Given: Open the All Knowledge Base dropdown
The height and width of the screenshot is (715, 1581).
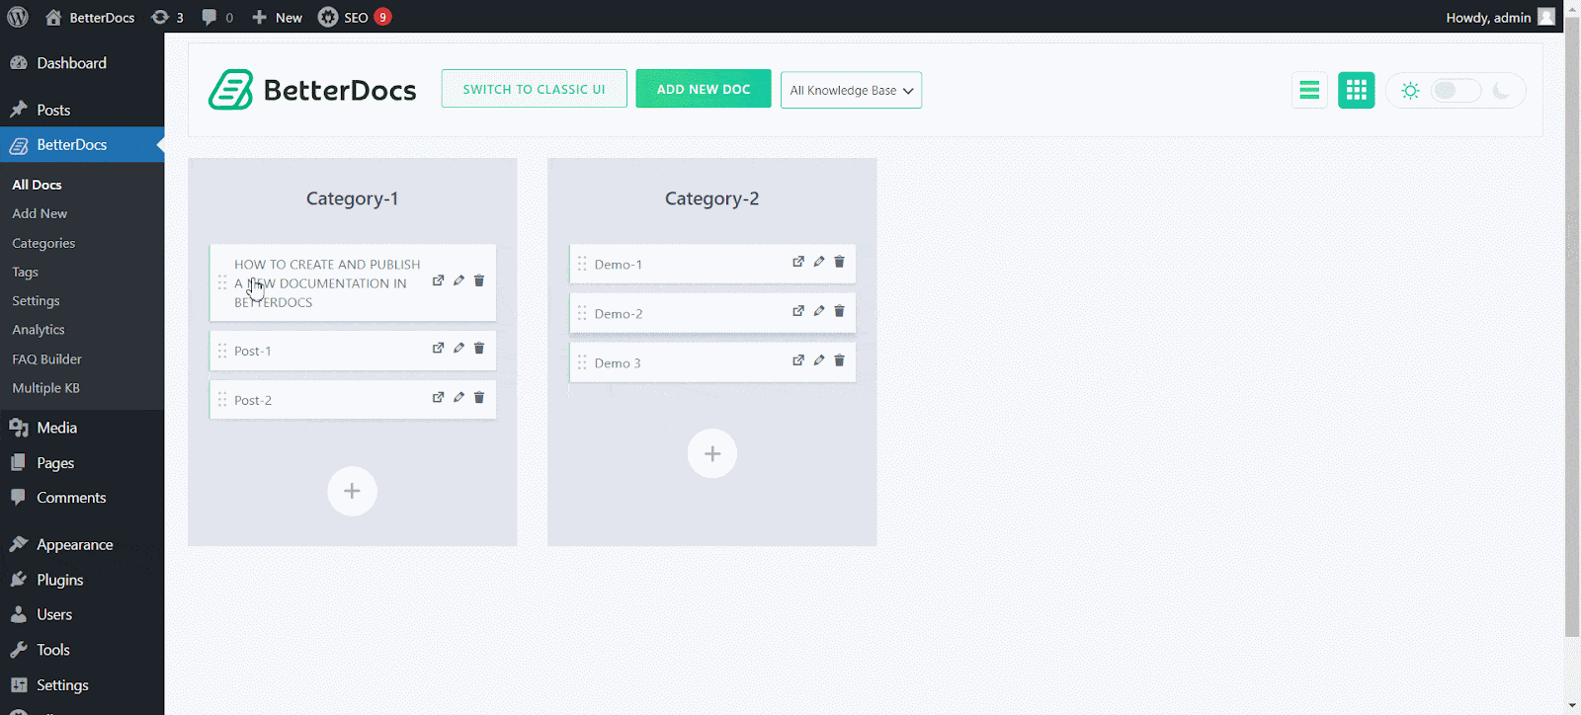Looking at the screenshot, I should (x=851, y=90).
